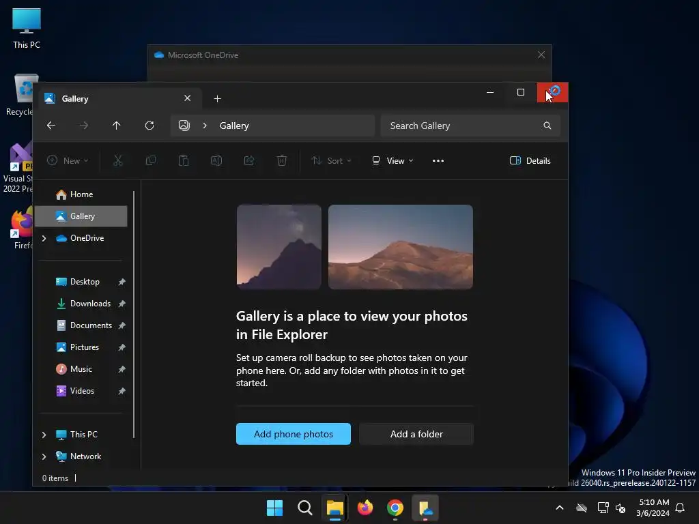Click the search magnifier in Search Gallery
This screenshot has height=524, width=699.
(x=547, y=126)
